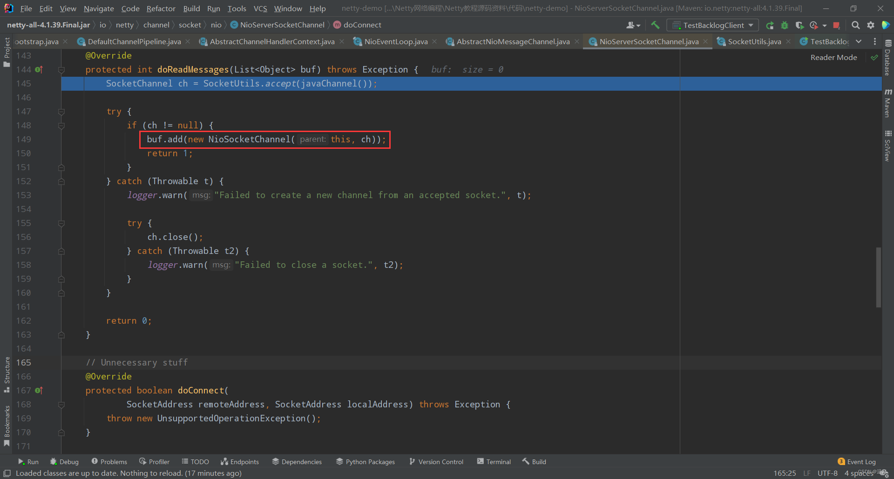Click the UTF-8 encoding indicator
Screen dimensions: 894x479
coord(827,473)
